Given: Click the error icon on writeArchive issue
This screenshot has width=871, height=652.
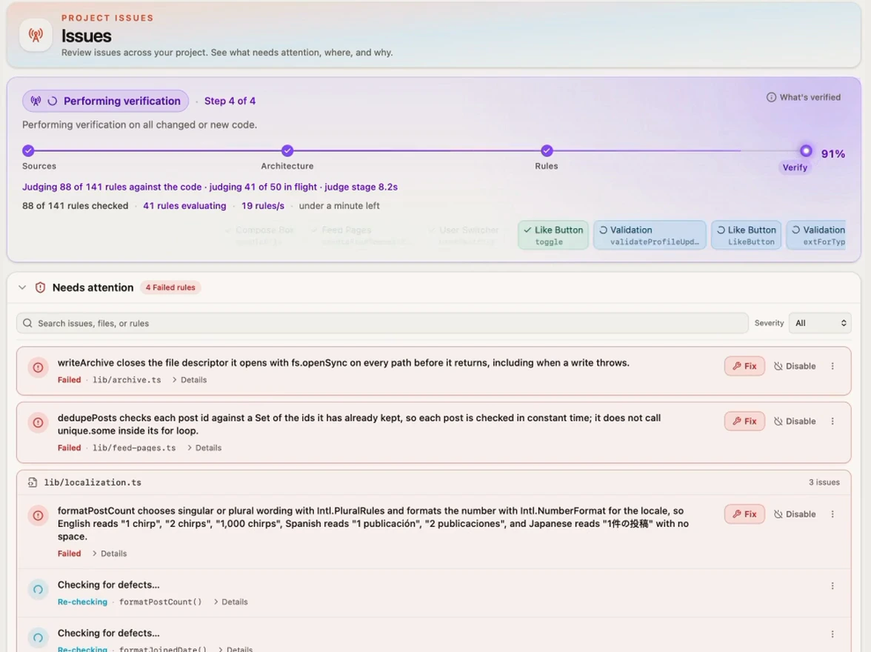Looking at the screenshot, I should [38, 367].
